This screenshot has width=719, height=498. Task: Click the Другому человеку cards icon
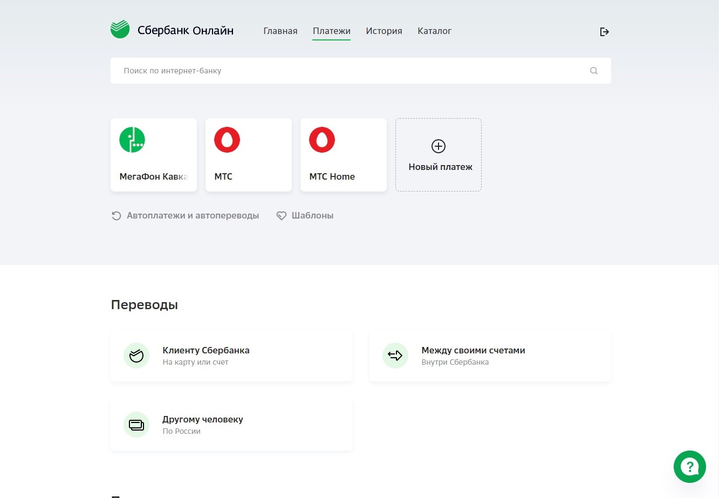click(x=136, y=425)
